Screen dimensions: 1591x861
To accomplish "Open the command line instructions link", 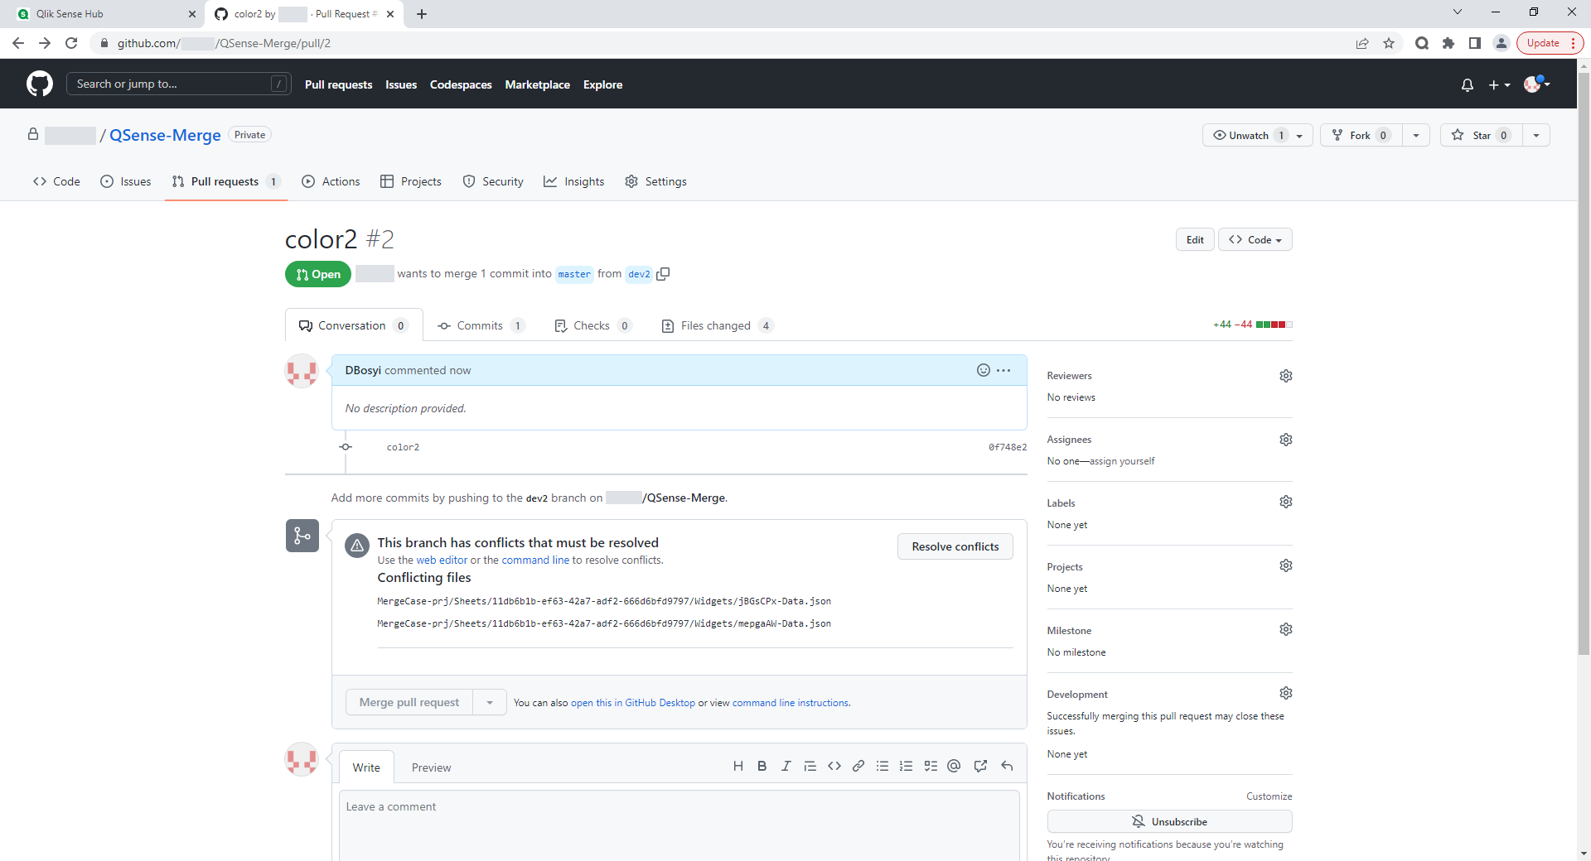I will (x=790, y=703).
